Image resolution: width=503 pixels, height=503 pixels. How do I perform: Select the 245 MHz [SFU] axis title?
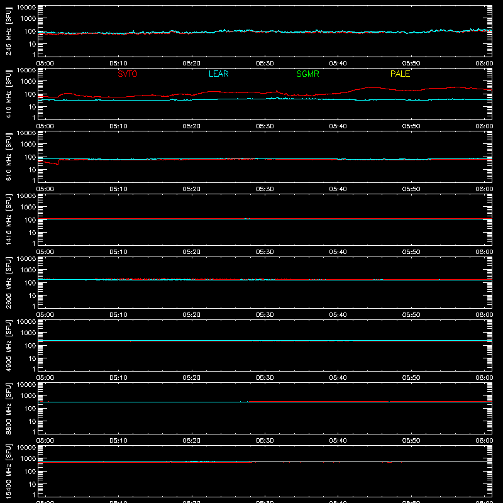coord(8,31)
